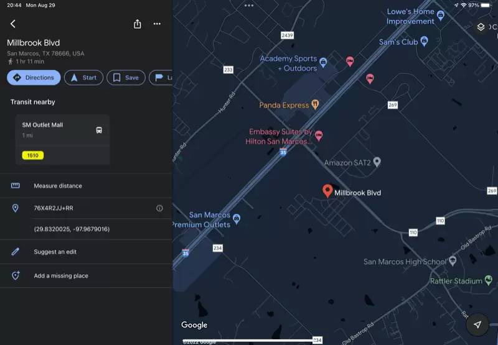
Task: Tap the Amazon SAT2 place marker
Action: click(377, 162)
